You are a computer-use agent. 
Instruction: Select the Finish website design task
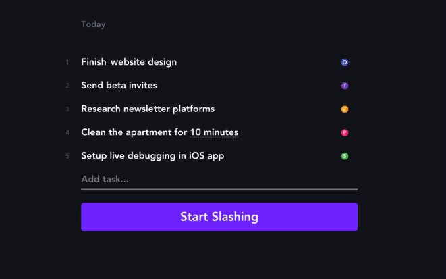tap(129, 62)
